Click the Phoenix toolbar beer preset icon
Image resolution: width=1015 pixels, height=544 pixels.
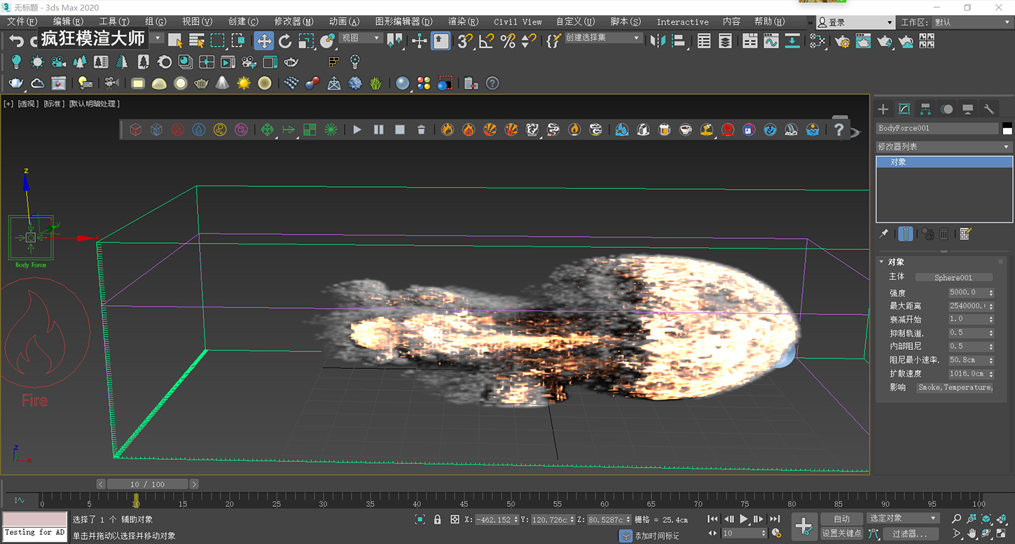click(664, 130)
